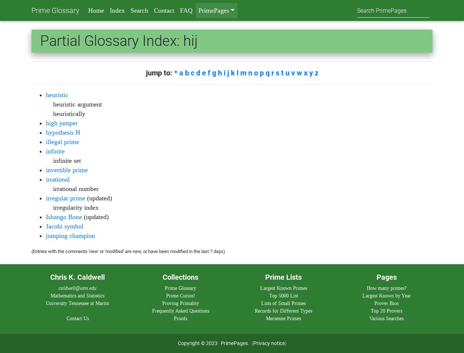464x353 pixels.
Task: Open Prime Glossary under Collections
Action: click(180, 288)
